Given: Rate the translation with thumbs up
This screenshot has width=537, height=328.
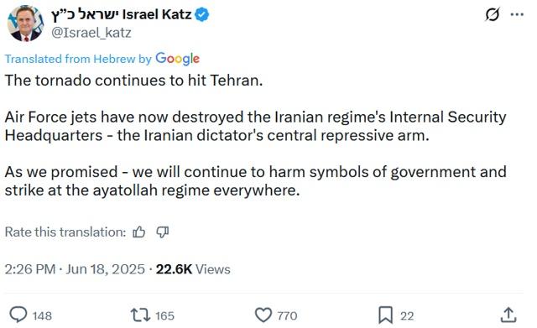Looking at the screenshot, I should pyautogui.click(x=138, y=232).
